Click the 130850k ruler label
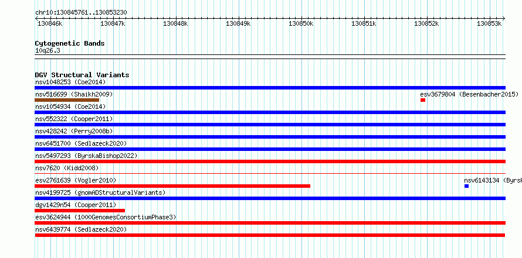The width and height of the screenshot is (522, 258). pos(301,23)
